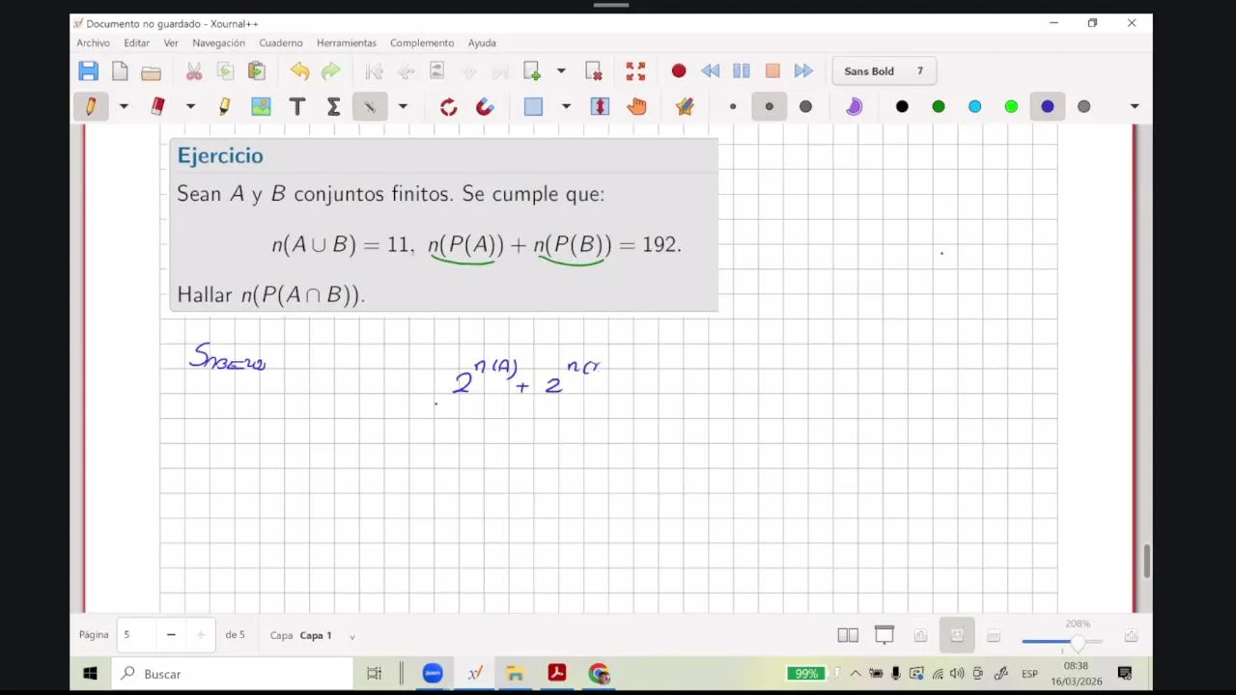Select the Eraser tool
This screenshot has width=1236, height=695.
158,106
